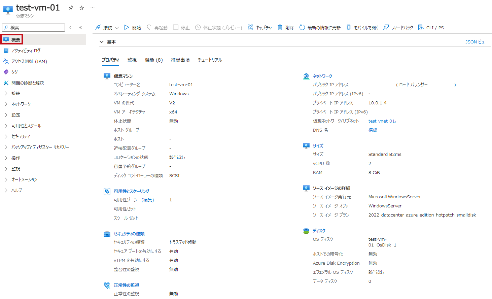Click the private IP value 10.0.1.4
Viewport: 492px width, 299px height.
(378, 103)
